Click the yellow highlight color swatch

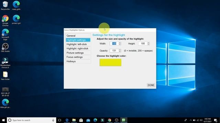[110, 63]
